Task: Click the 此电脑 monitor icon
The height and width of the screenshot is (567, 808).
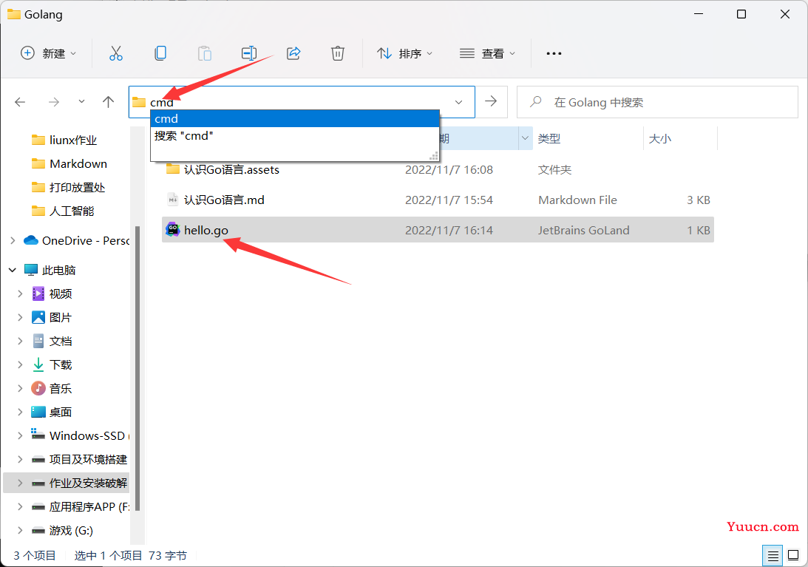Action: pyautogui.click(x=31, y=270)
